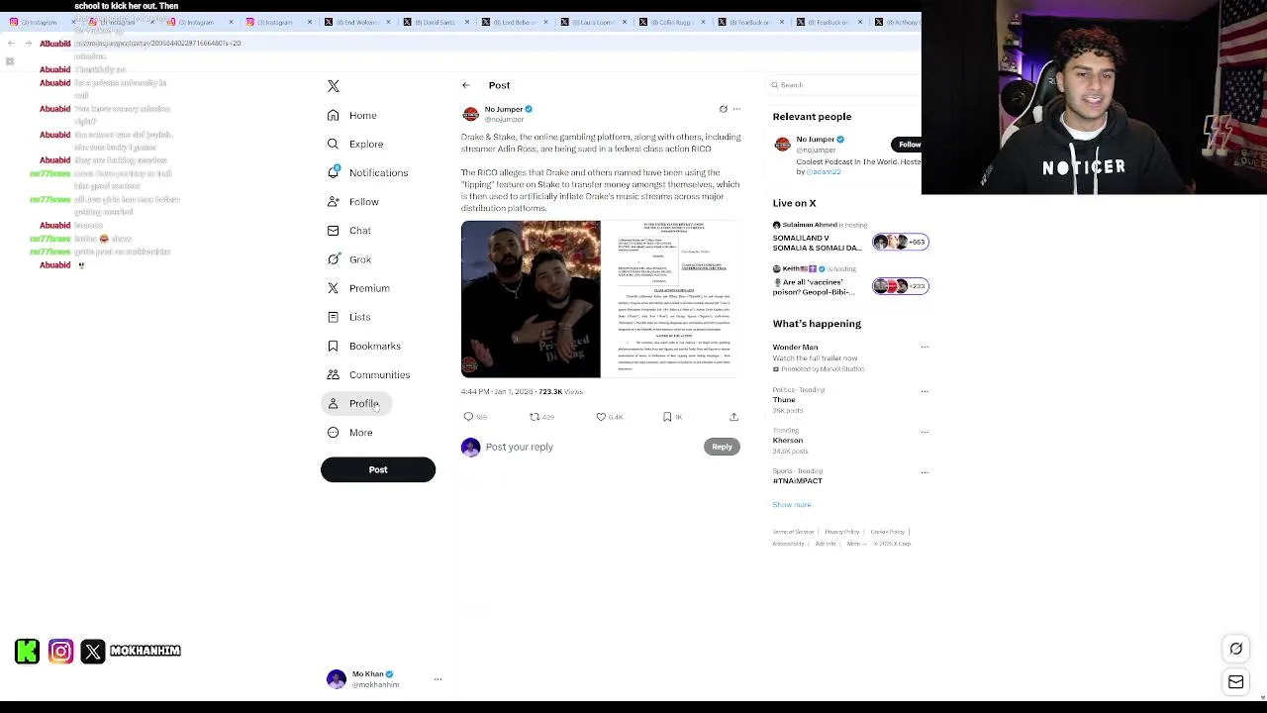Click the Grok floating icon at bottom right

[1236, 649]
